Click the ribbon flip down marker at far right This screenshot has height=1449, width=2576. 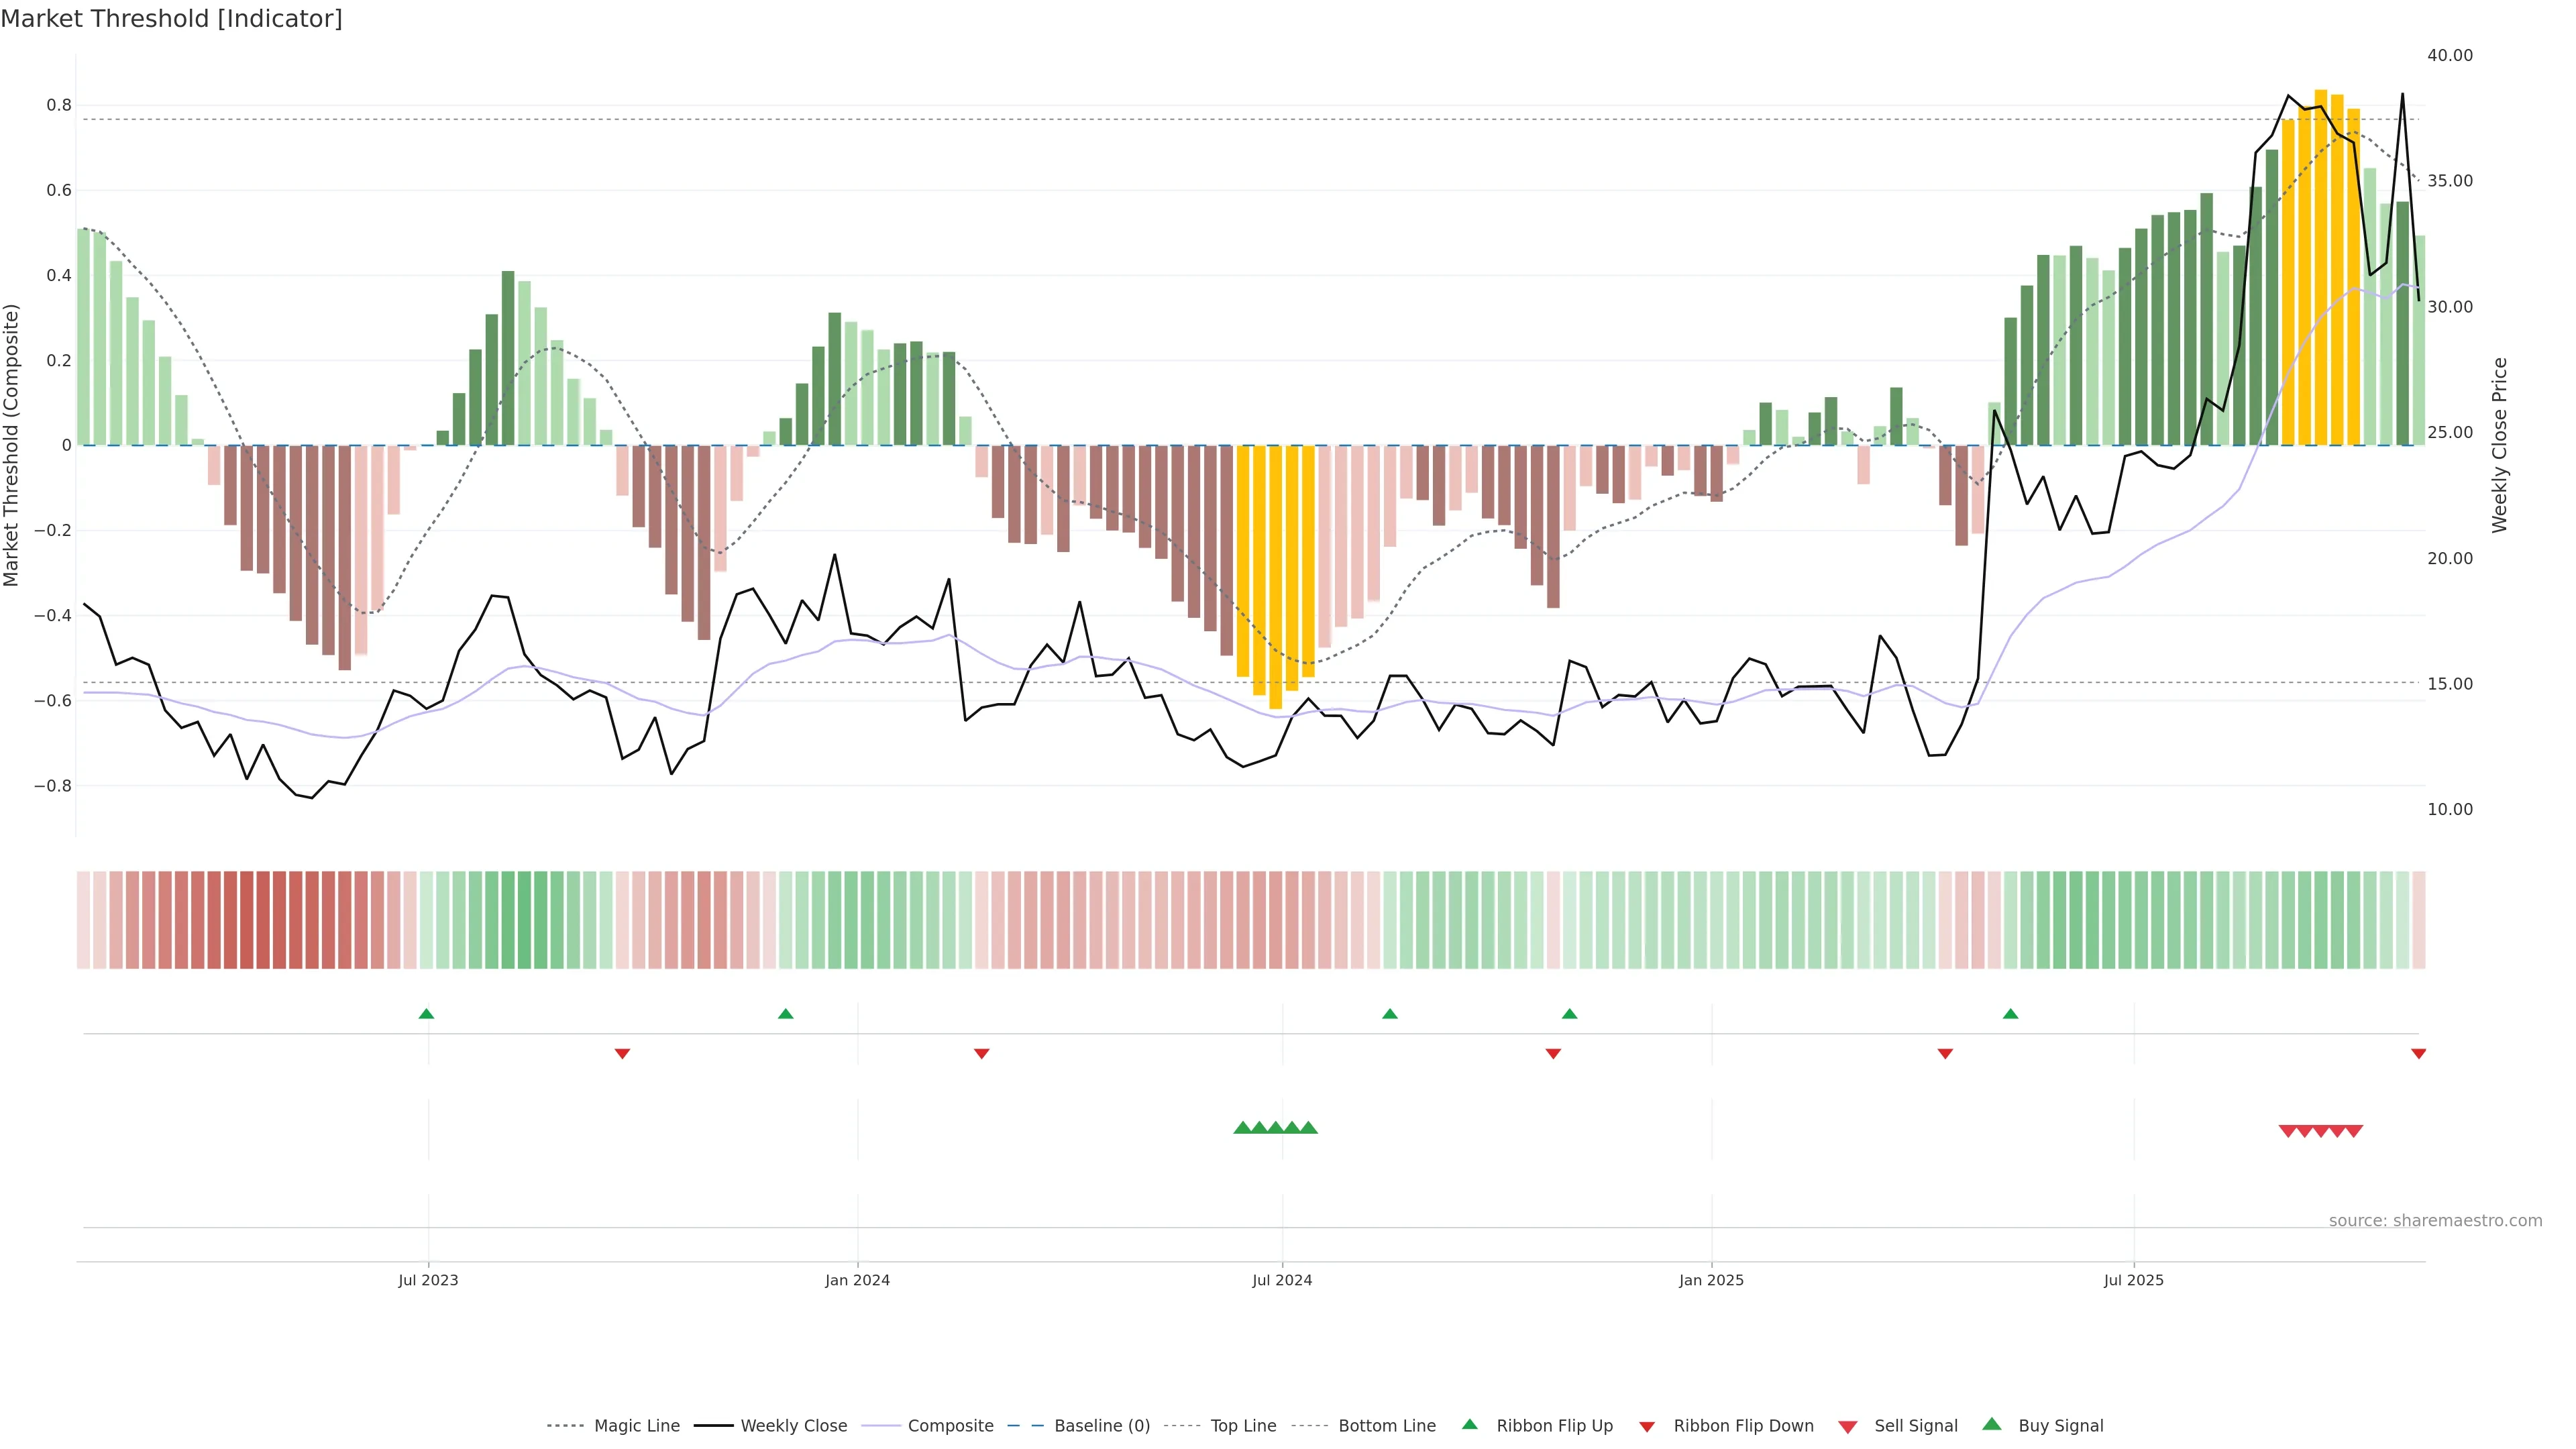(2418, 1053)
